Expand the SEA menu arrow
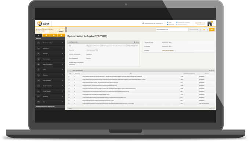 [x=62, y=102]
